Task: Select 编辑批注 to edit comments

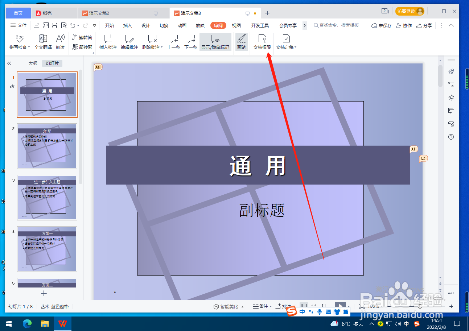Action: click(x=129, y=42)
